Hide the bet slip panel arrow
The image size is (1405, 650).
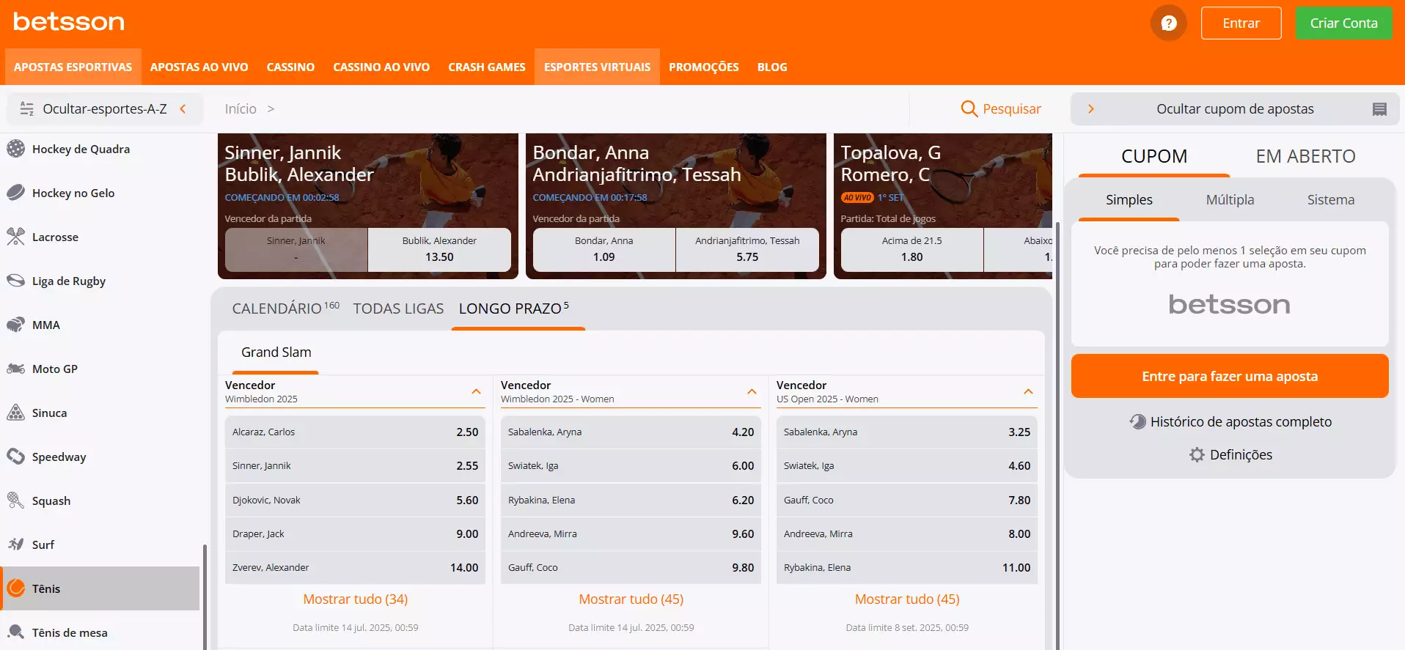coord(1090,109)
